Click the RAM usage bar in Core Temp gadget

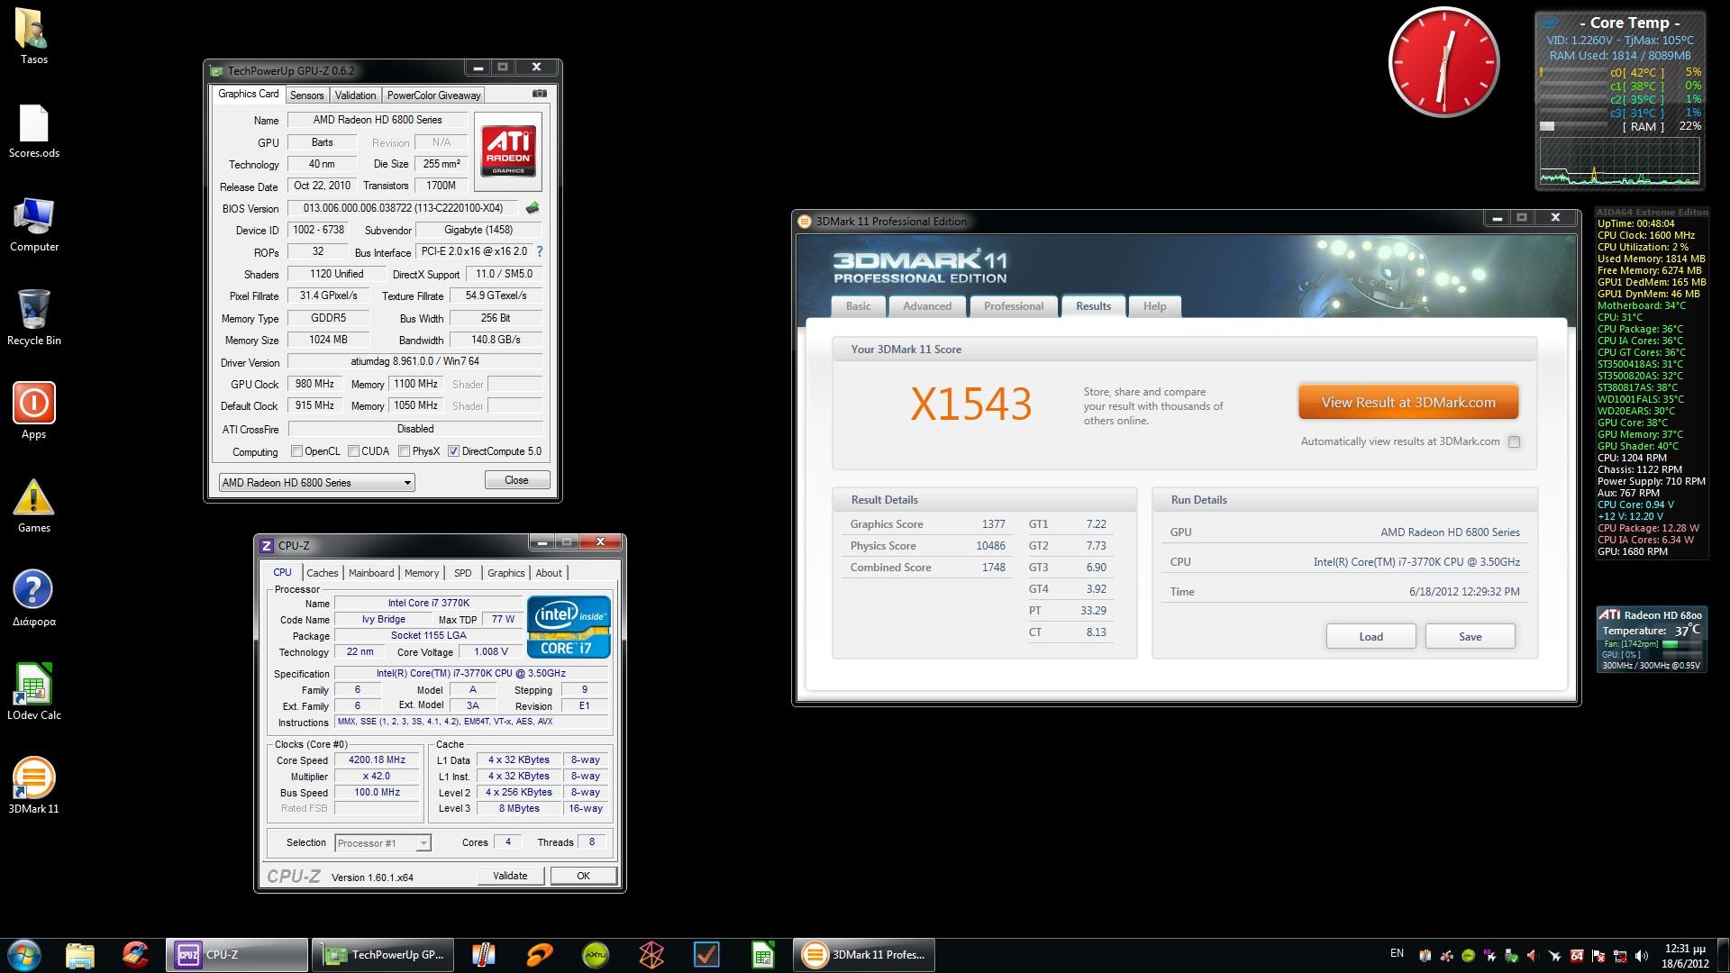coord(1574,127)
